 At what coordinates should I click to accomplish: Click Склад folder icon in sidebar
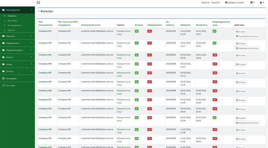[x=3, y=64]
